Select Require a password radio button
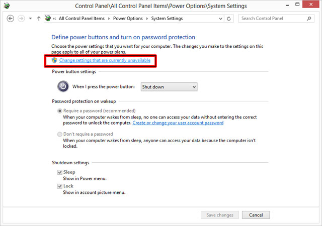The height and width of the screenshot is (226, 322). (x=60, y=110)
